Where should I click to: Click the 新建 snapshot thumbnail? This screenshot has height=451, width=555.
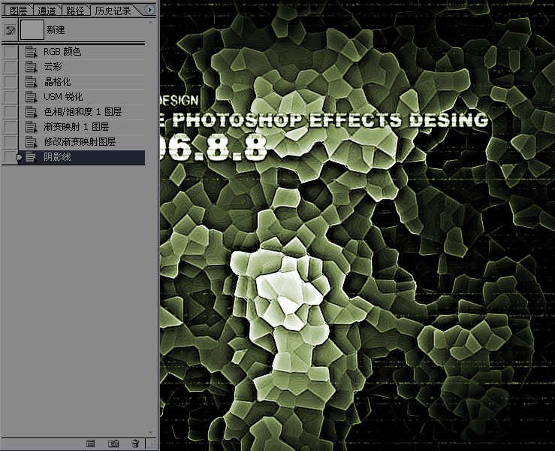pyautogui.click(x=32, y=30)
